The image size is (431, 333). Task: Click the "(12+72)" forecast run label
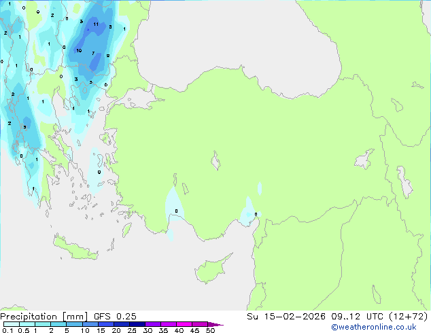(409, 317)
